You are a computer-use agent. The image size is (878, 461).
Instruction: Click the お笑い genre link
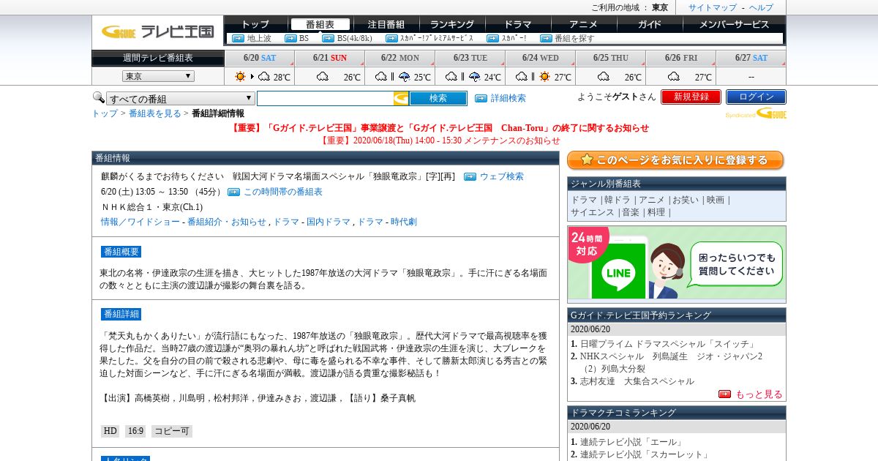pyautogui.click(x=686, y=200)
